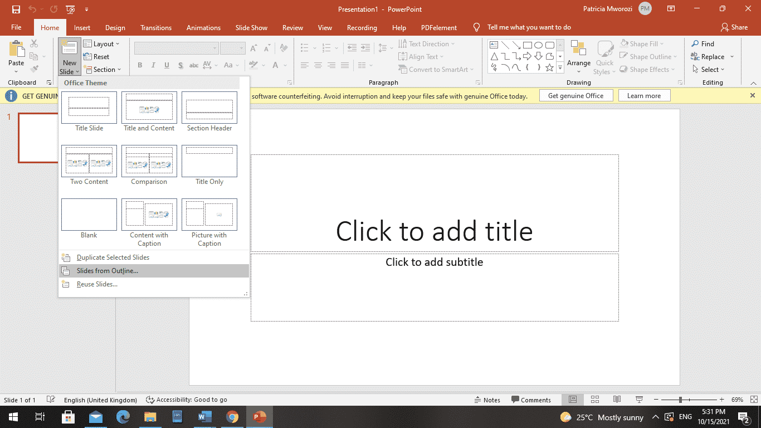The image size is (761, 428).
Task: Click the Save icon in title bar
Action: 16,9
